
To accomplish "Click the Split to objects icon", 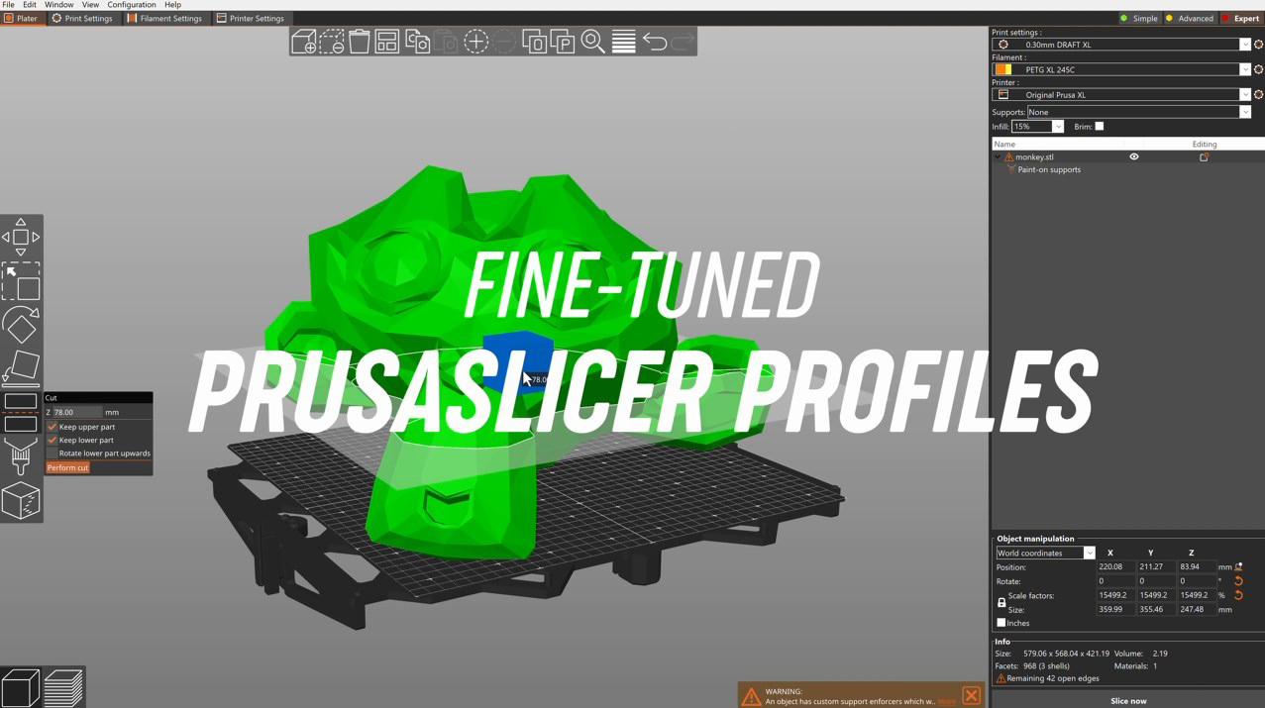I will (534, 42).
